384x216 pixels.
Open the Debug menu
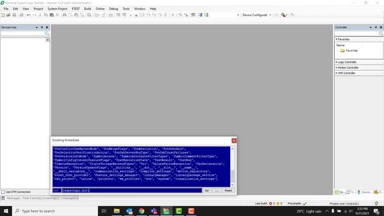pos(113,8)
